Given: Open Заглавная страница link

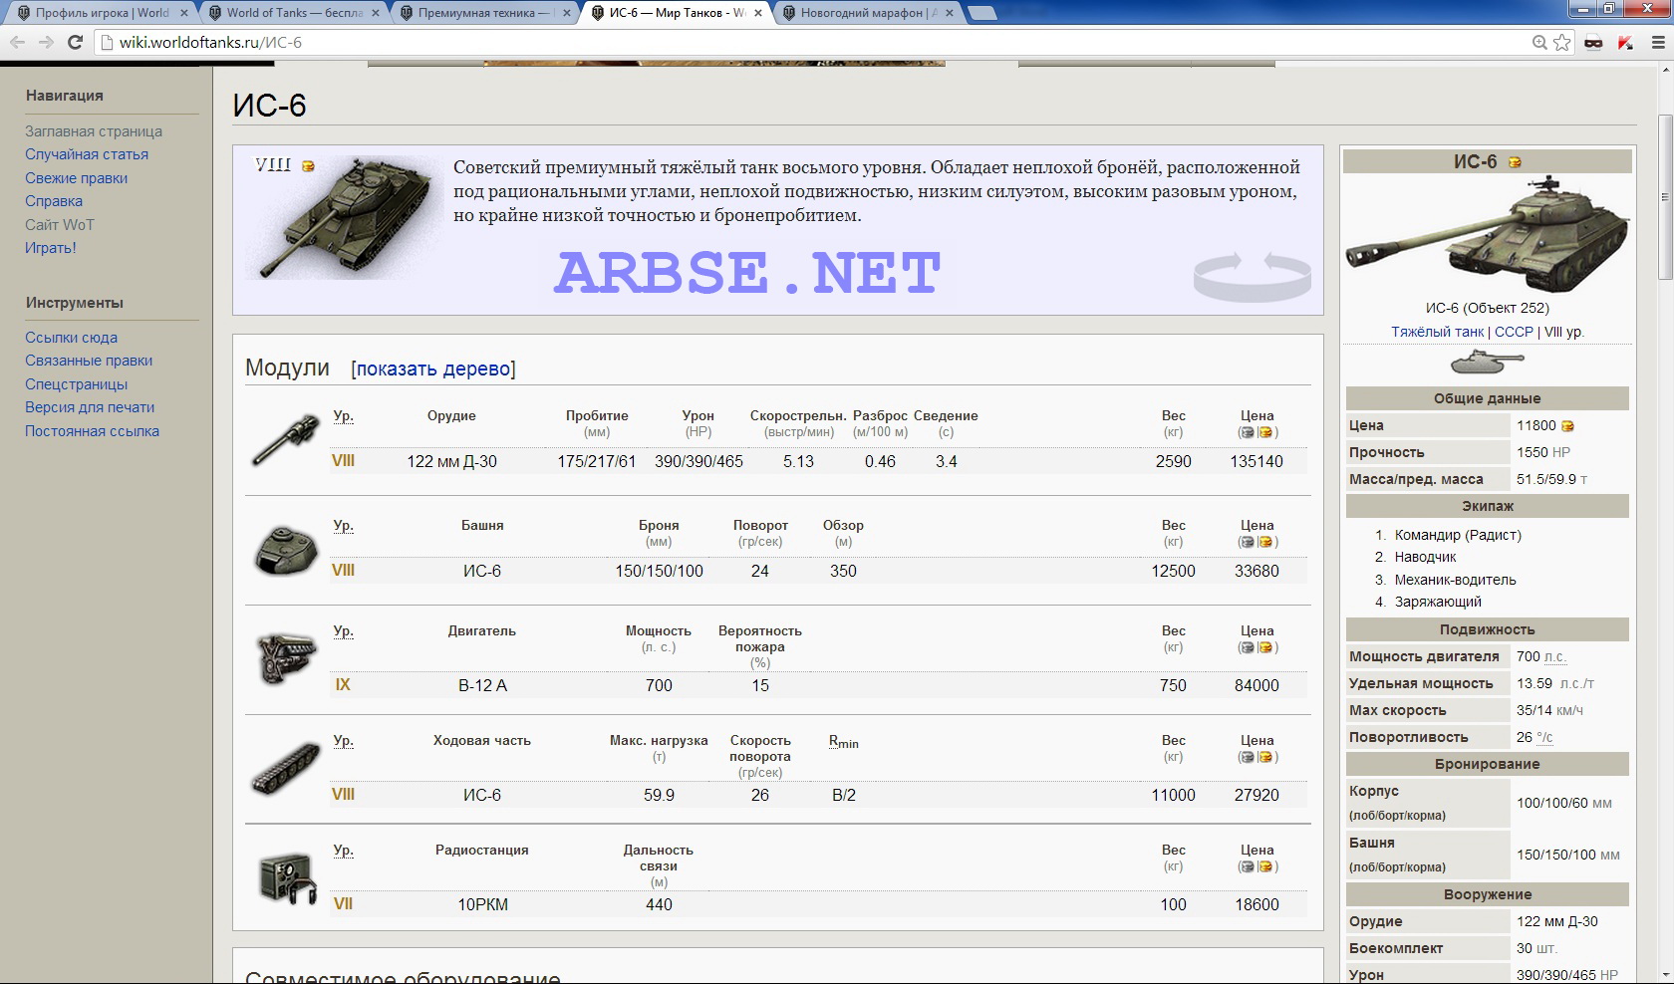Looking at the screenshot, I should (x=94, y=131).
